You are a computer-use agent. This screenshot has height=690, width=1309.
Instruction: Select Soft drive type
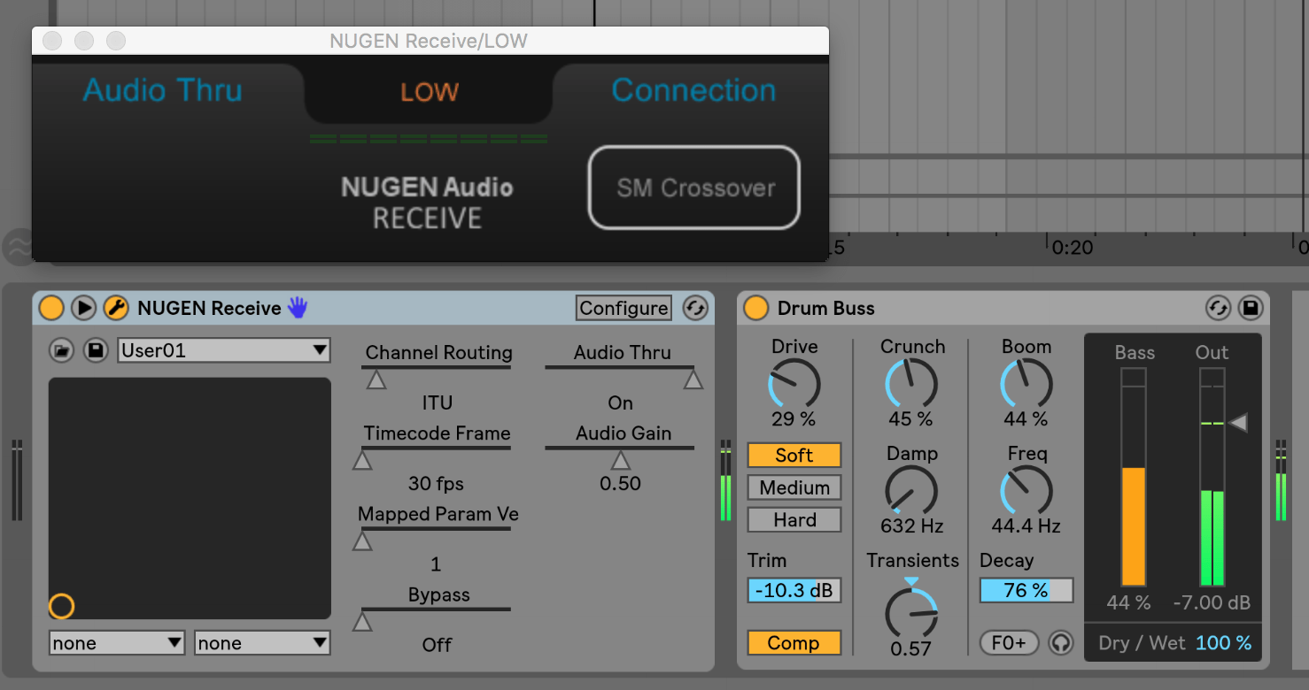pyautogui.click(x=794, y=455)
